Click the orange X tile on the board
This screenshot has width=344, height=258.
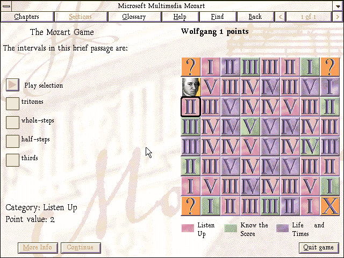pos(329,206)
